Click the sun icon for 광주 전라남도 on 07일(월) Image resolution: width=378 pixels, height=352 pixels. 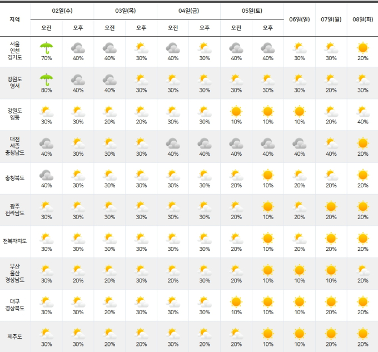pyautogui.click(x=331, y=207)
